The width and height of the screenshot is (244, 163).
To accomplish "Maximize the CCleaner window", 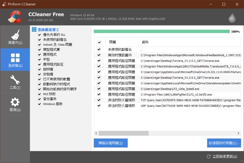I will pyautogui.click(x=224, y=4).
